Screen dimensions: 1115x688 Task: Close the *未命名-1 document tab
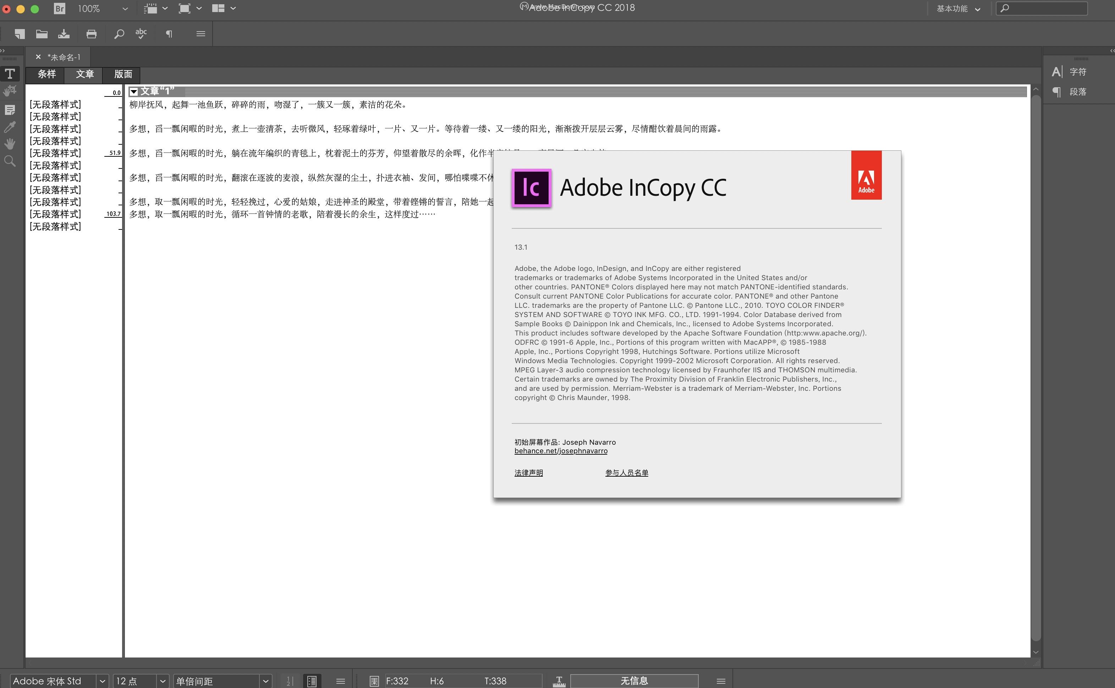[x=38, y=57]
